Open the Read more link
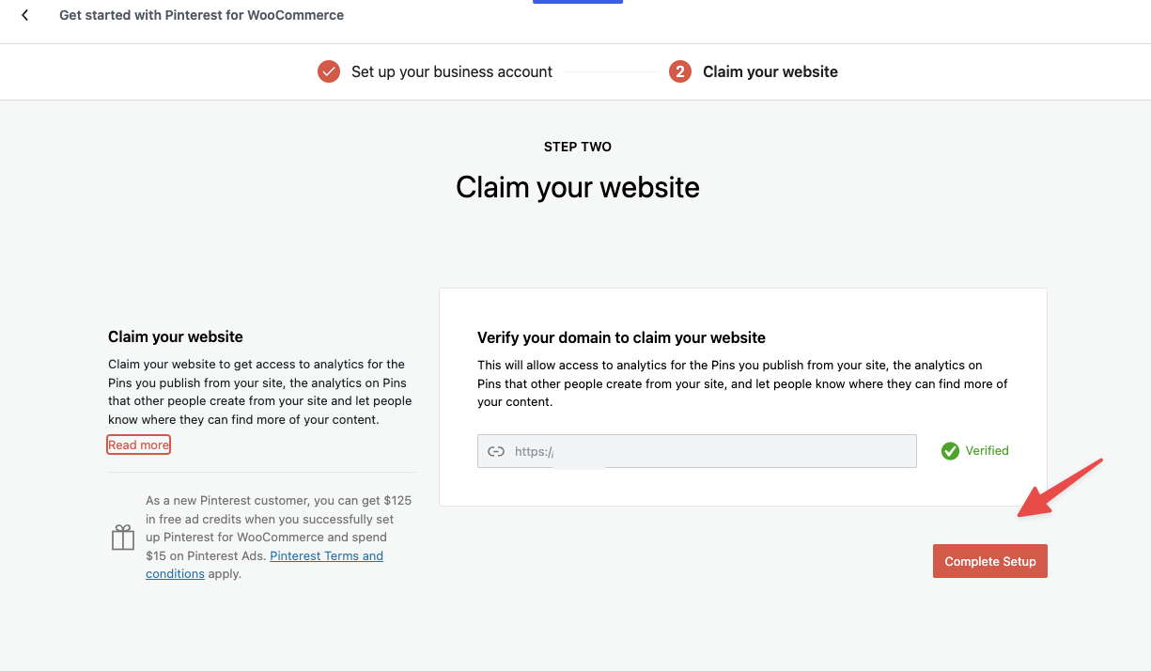 (138, 444)
